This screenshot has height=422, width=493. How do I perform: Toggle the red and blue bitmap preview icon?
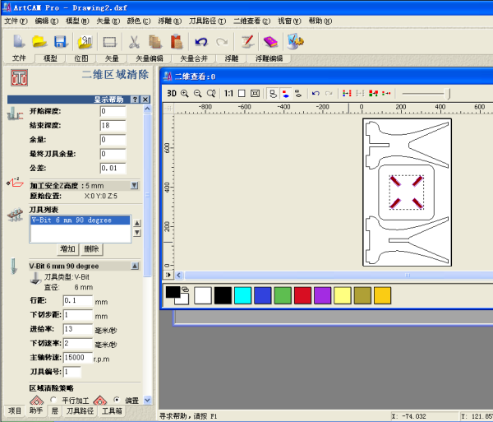point(285,94)
